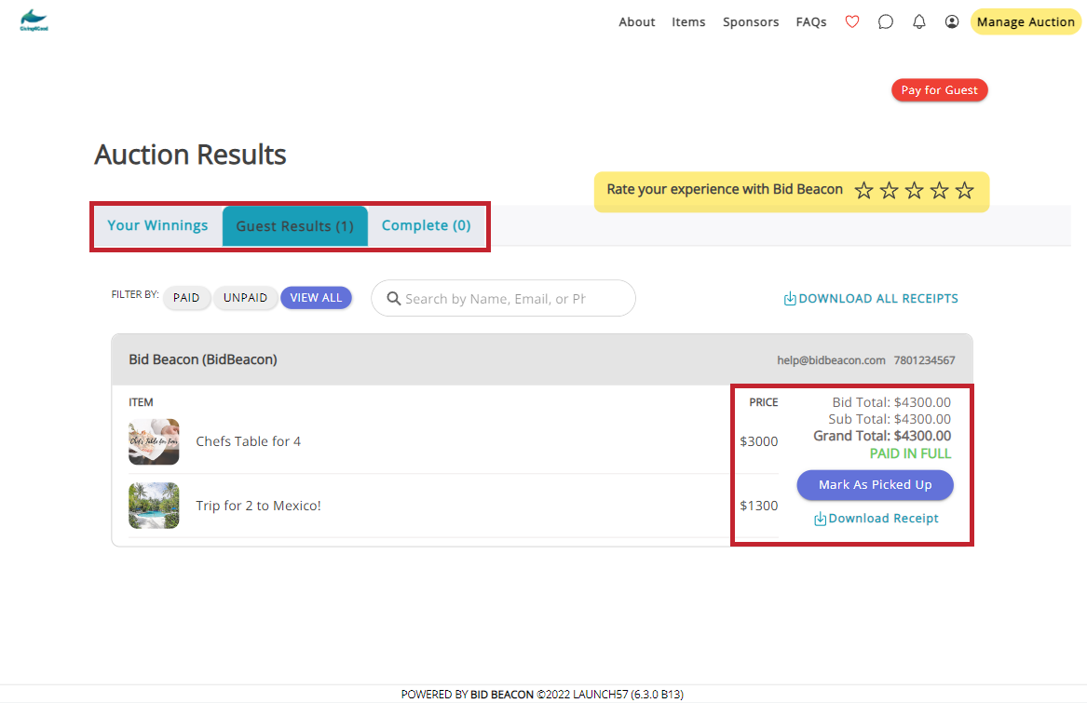1087x703 pixels.
Task: Click the Chefs Table for 4 thumbnail
Action: tap(154, 441)
